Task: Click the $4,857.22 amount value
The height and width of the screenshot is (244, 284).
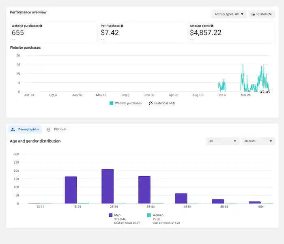Action: point(206,32)
